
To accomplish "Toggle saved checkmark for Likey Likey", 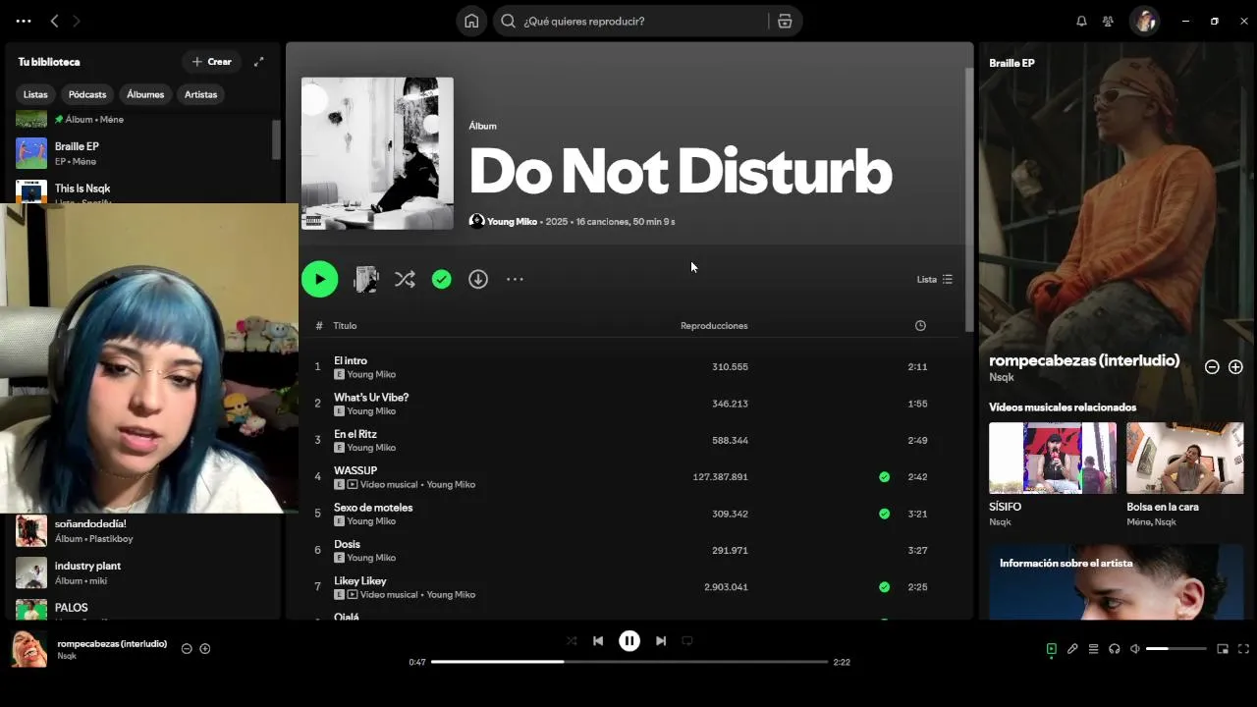I will pos(884,587).
